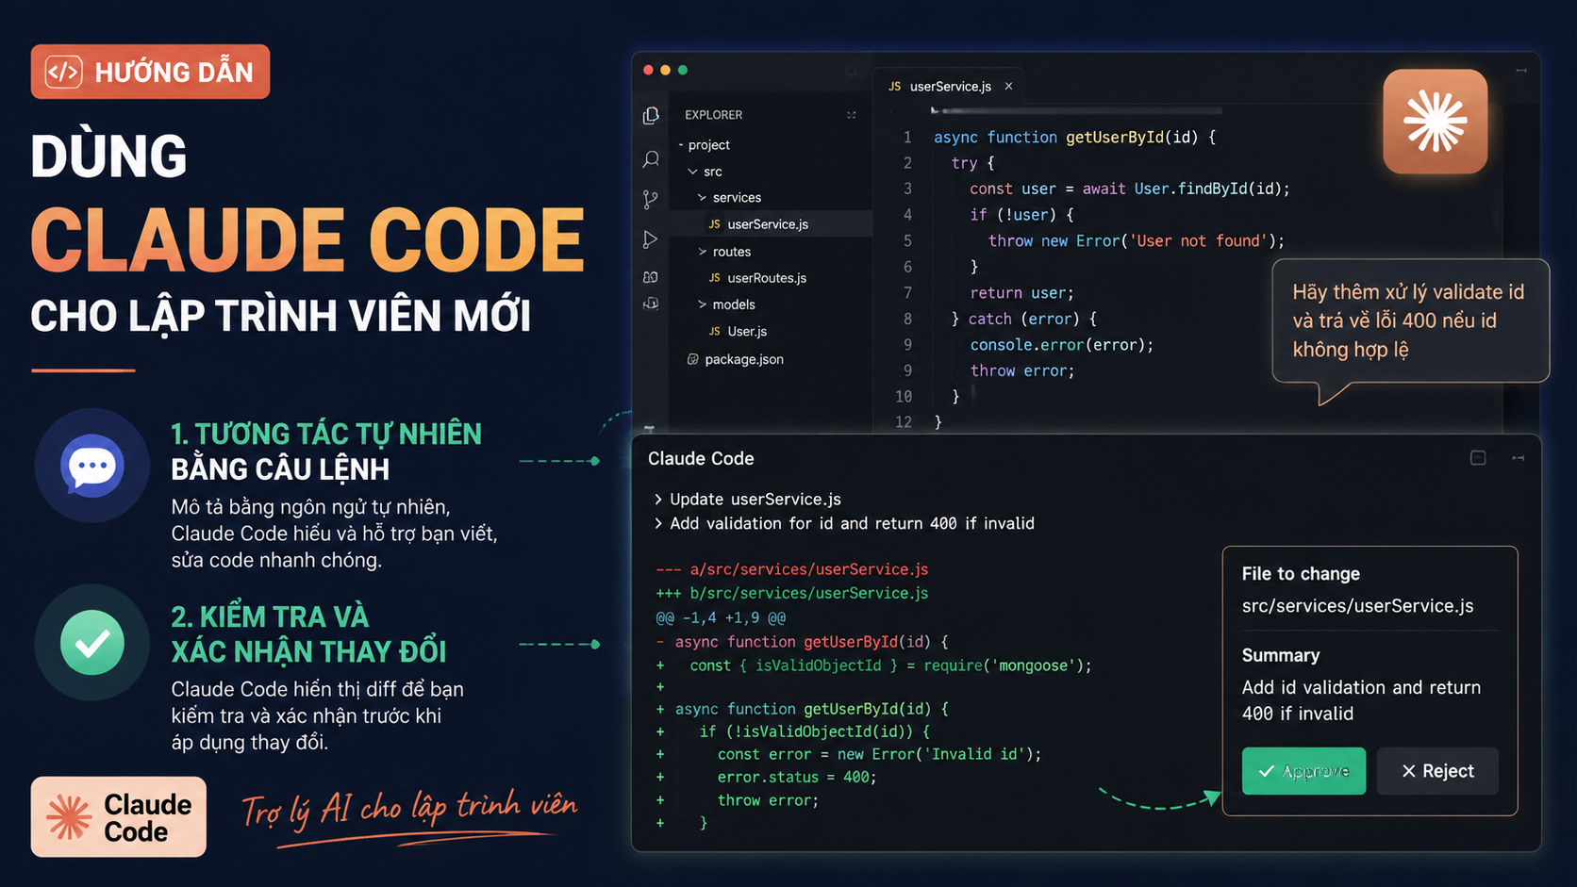1577x887 pixels.
Task: Open User.js in the file tree
Action: (747, 332)
